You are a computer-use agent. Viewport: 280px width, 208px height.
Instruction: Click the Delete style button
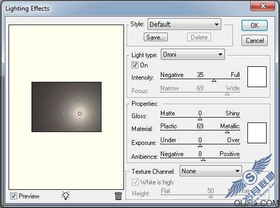coord(199,37)
